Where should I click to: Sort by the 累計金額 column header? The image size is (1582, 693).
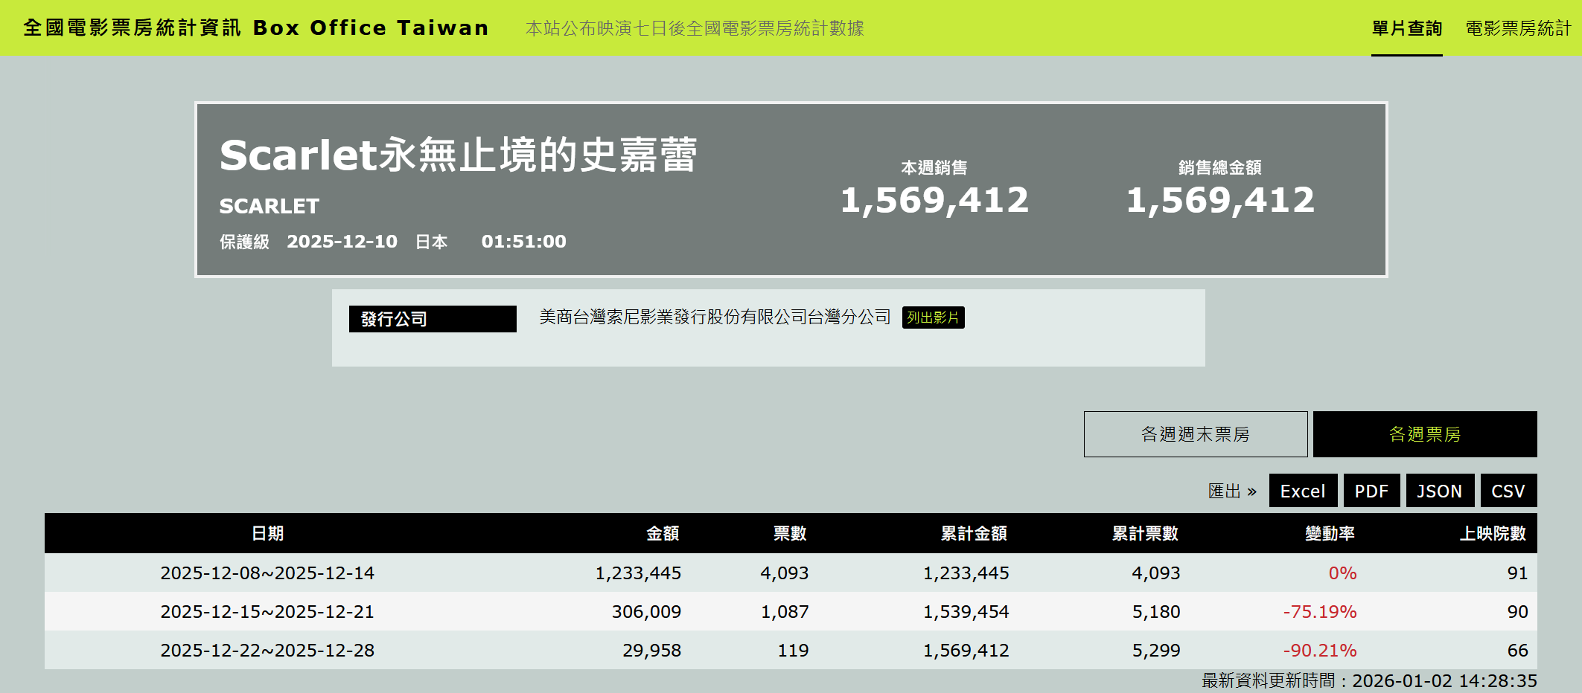[973, 533]
